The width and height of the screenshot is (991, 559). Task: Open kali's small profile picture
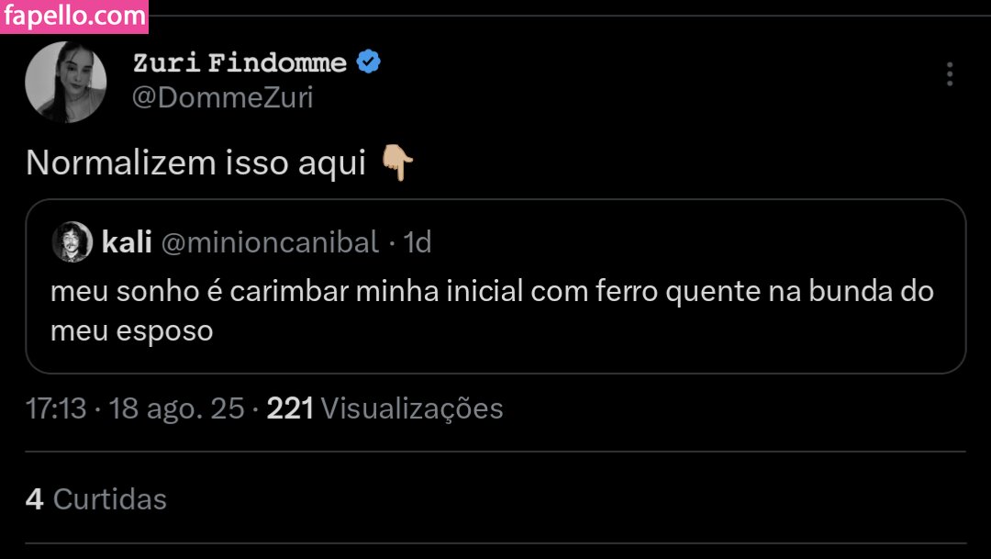pos(72,242)
